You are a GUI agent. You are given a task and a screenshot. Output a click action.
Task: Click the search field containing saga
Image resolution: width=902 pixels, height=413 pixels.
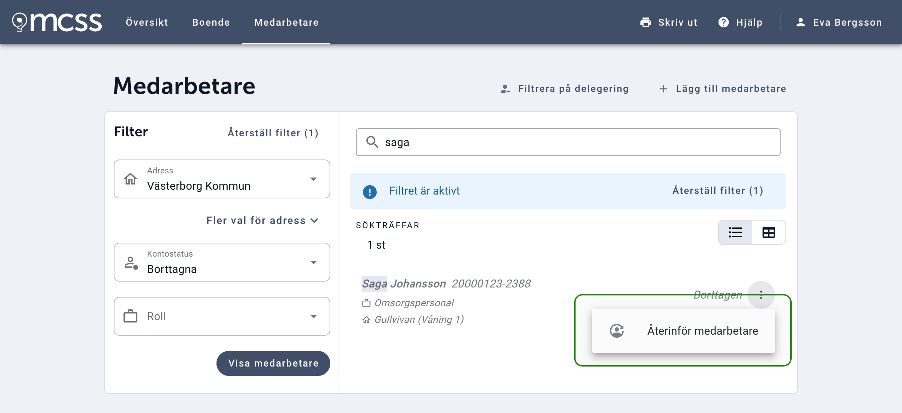(574, 142)
